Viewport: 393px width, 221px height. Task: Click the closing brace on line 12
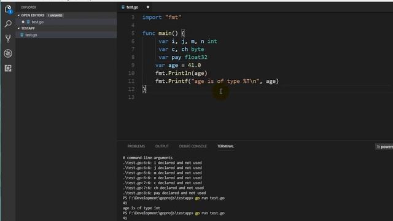click(x=144, y=89)
